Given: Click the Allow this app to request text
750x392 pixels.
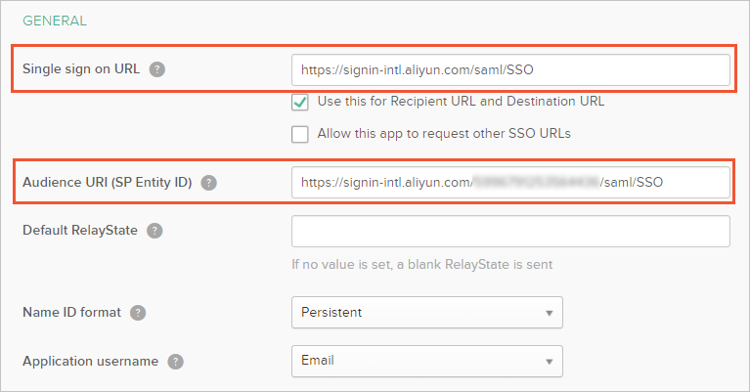Looking at the screenshot, I should [444, 133].
